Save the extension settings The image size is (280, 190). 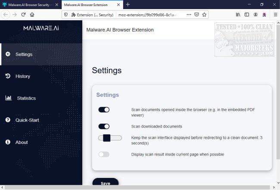coord(106,183)
